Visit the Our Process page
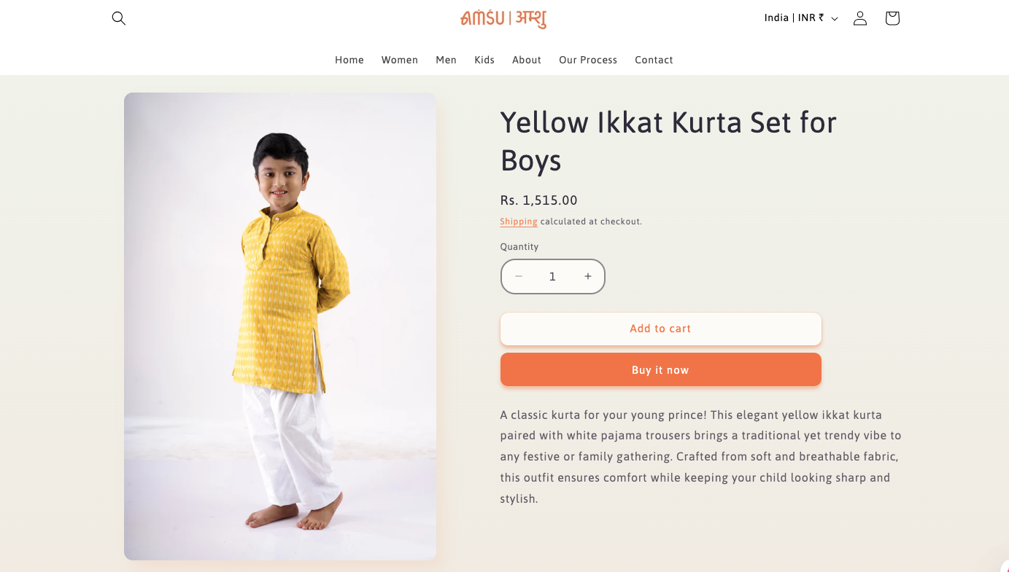 [588, 60]
